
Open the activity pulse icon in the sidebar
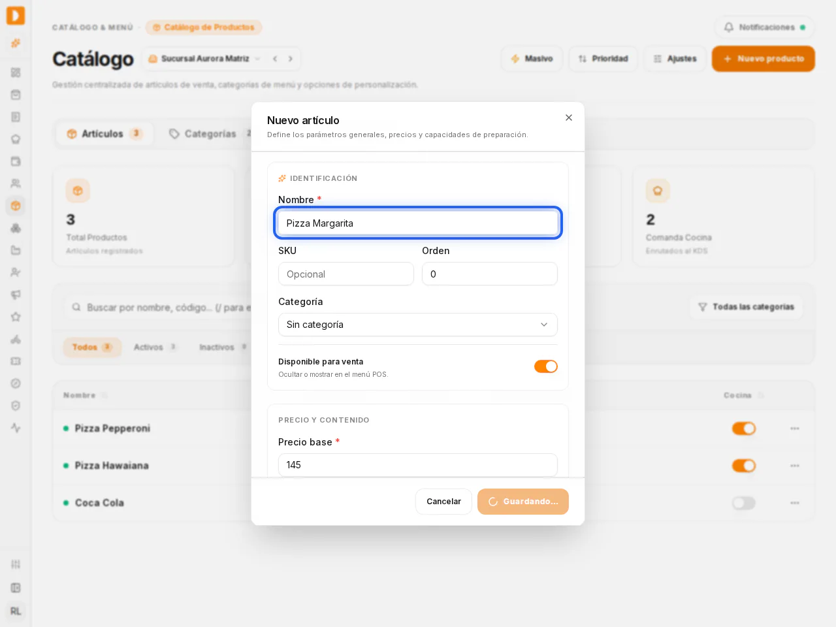(x=16, y=428)
